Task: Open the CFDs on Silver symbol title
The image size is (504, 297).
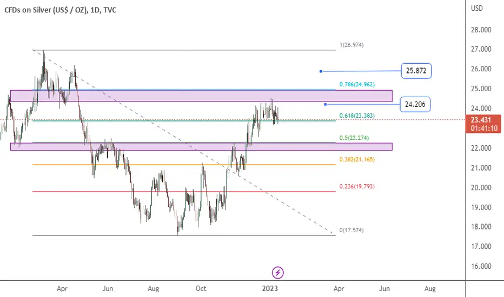Action: point(61,10)
